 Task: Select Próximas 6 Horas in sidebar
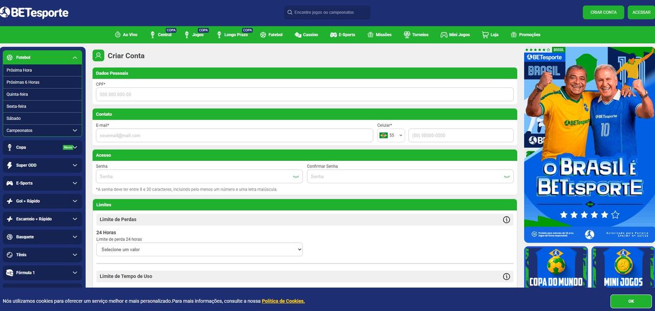42,82
